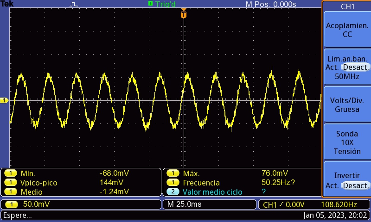371x222 pixels.
Task: Click the Jan 05, 2023, 20:02 timestamp
Action: click(335, 216)
